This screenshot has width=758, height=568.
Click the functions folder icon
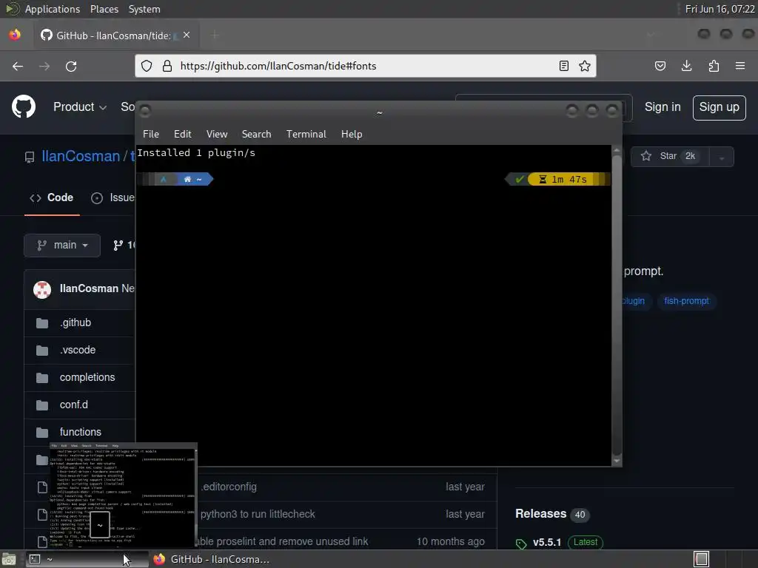tap(42, 432)
